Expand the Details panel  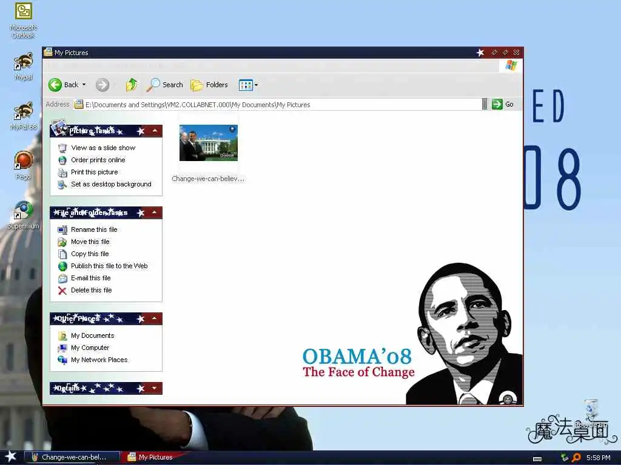coord(155,388)
